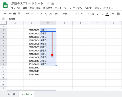Viewport: 122px width, 97px height.
Task: Open the 表示形式 menu
Action: pyautogui.click(x=48, y=8)
